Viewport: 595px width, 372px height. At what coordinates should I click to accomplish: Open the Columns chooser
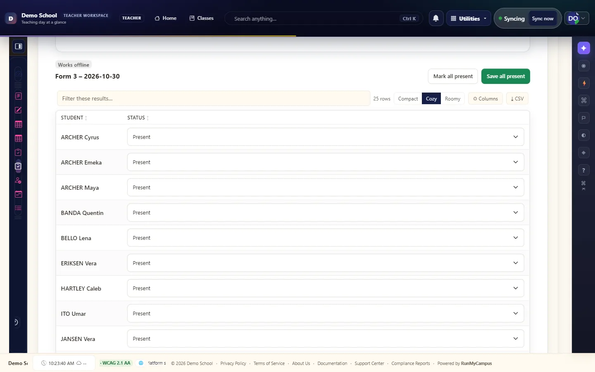486,99
